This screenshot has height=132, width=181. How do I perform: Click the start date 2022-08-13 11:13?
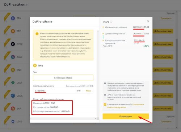click(x=141, y=27)
